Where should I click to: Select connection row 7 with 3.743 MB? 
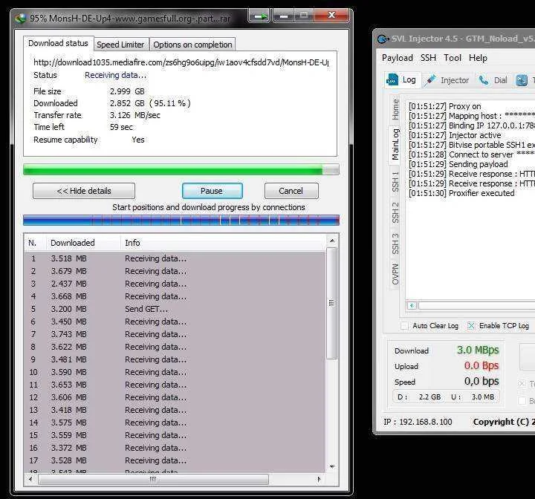[x=175, y=334]
